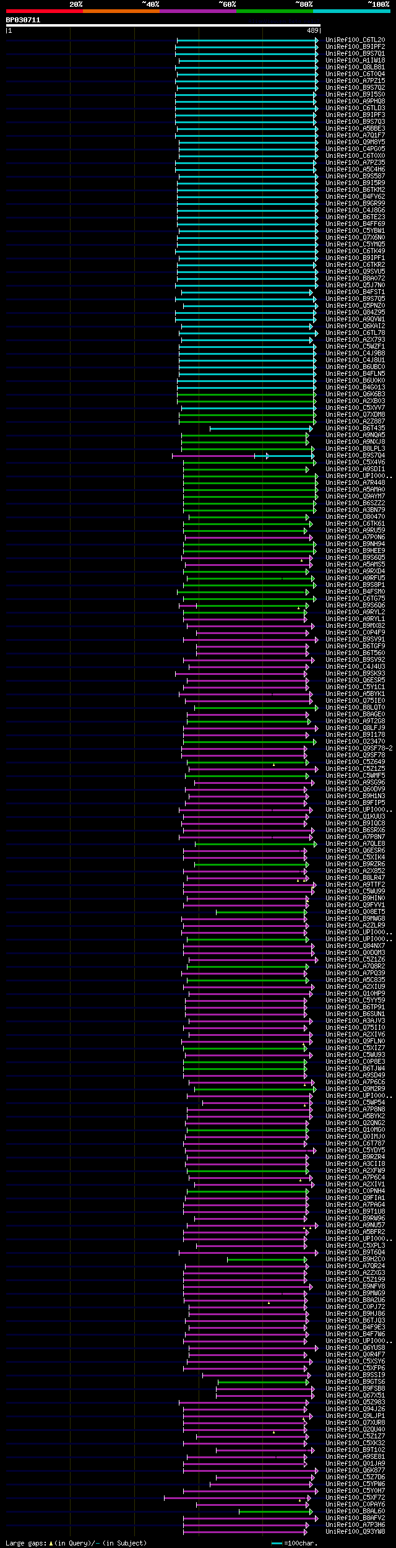
Task: Click the cyan alignment bar for UniRef100_A1IW18
Action: [248, 61]
